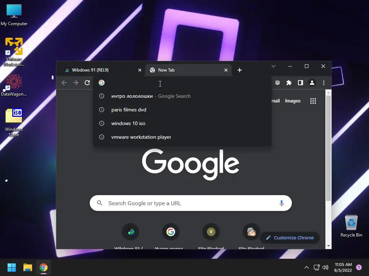Viewport: 369px width, 276px height.
Task: Open the network tray icon
Action: tap(316, 267)
